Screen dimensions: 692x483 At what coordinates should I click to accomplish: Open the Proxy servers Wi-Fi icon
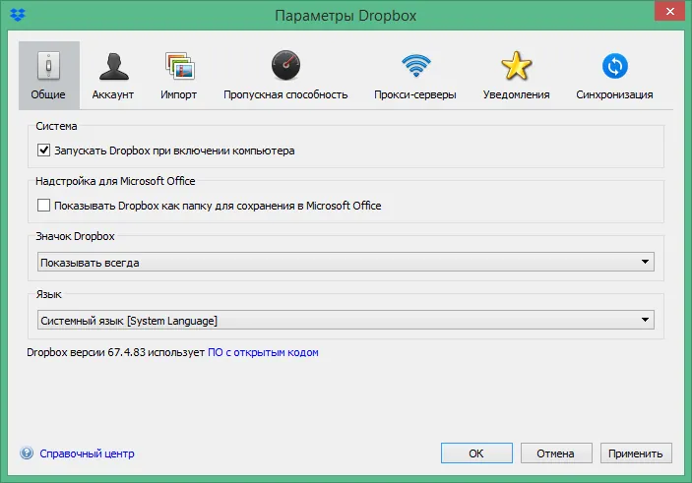pos(415,65)
